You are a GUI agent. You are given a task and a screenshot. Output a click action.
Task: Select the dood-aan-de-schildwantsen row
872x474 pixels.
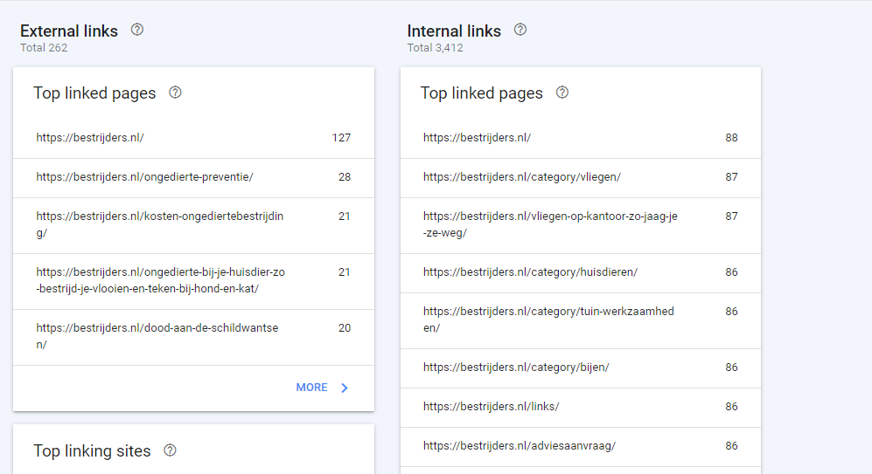pyautogui.click(x=193, y=337)
